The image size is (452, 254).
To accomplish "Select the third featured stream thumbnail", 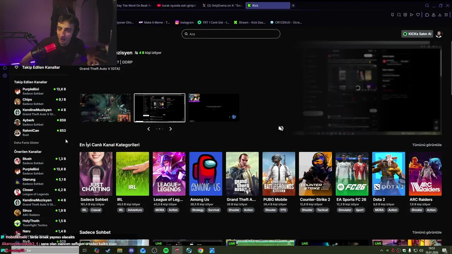I will [x=214, y=108].
